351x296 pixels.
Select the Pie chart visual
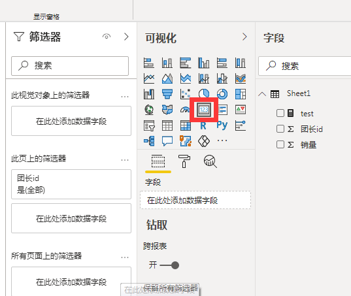(x=204, y=94)
